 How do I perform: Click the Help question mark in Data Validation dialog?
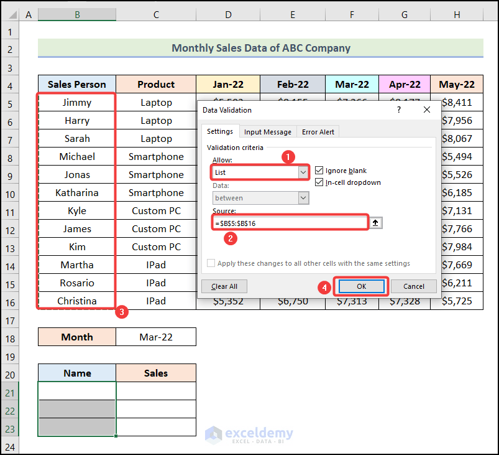[x=398, y=110]
